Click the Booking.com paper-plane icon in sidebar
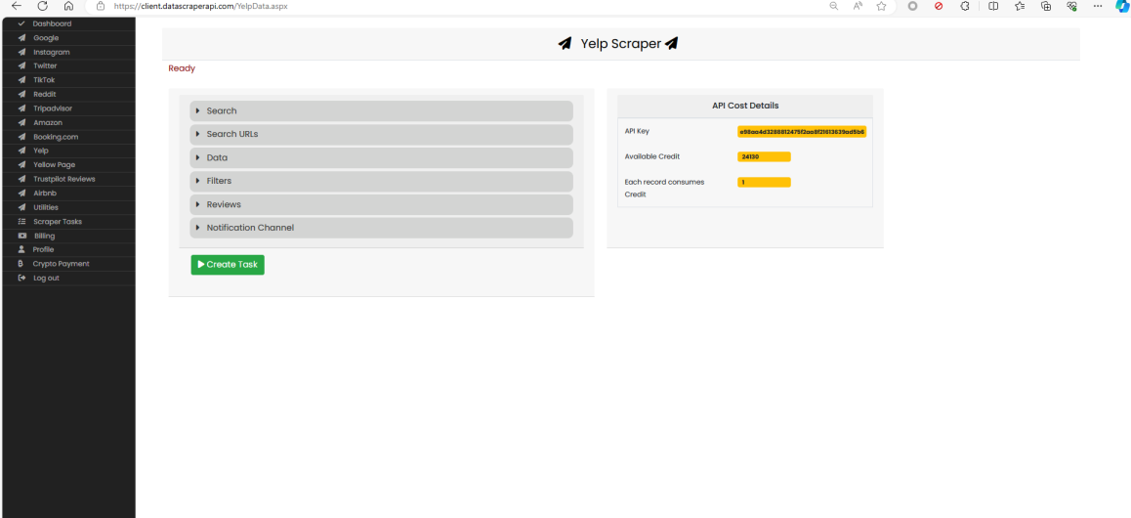Screen dimensions: 1131x518 coord(21,137)
